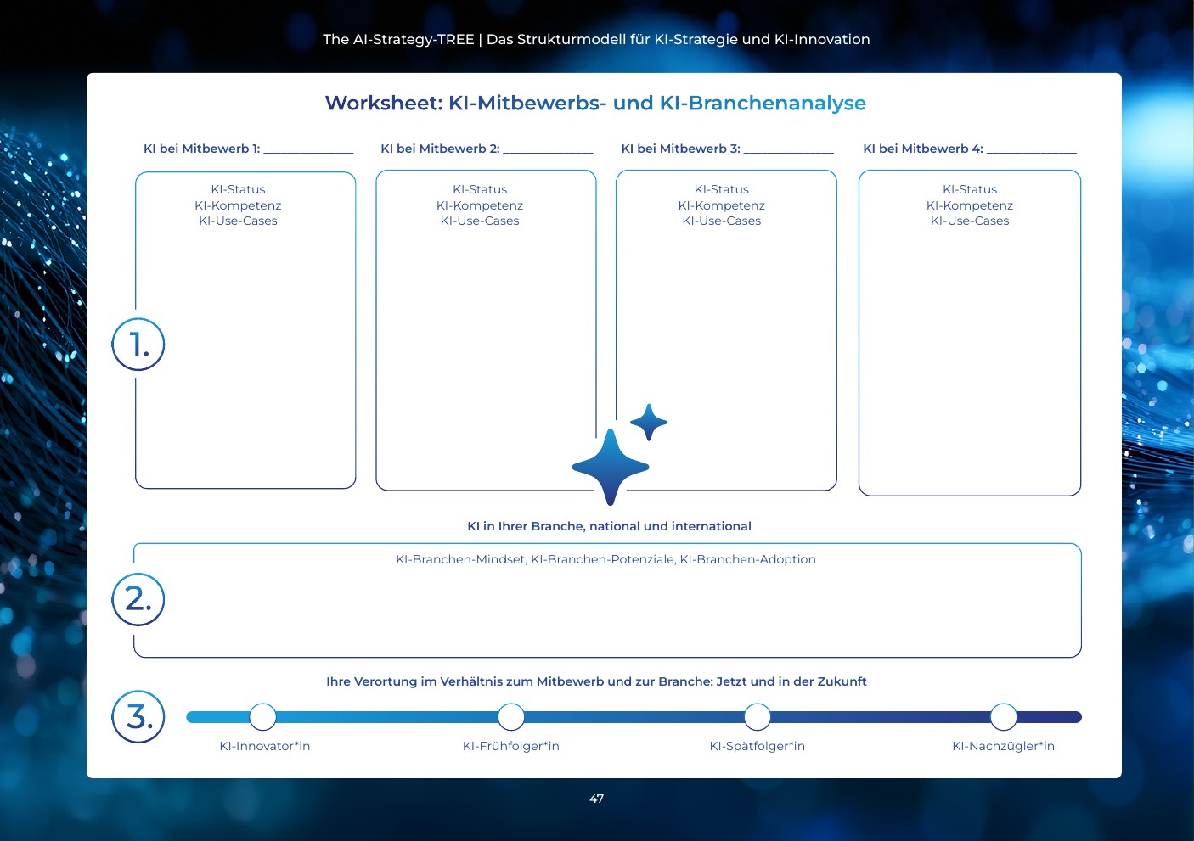1194x841 pixels.
Task: Click the 'KI bei Mitbewerb 1:' label
Action: (x=202, y=149)
